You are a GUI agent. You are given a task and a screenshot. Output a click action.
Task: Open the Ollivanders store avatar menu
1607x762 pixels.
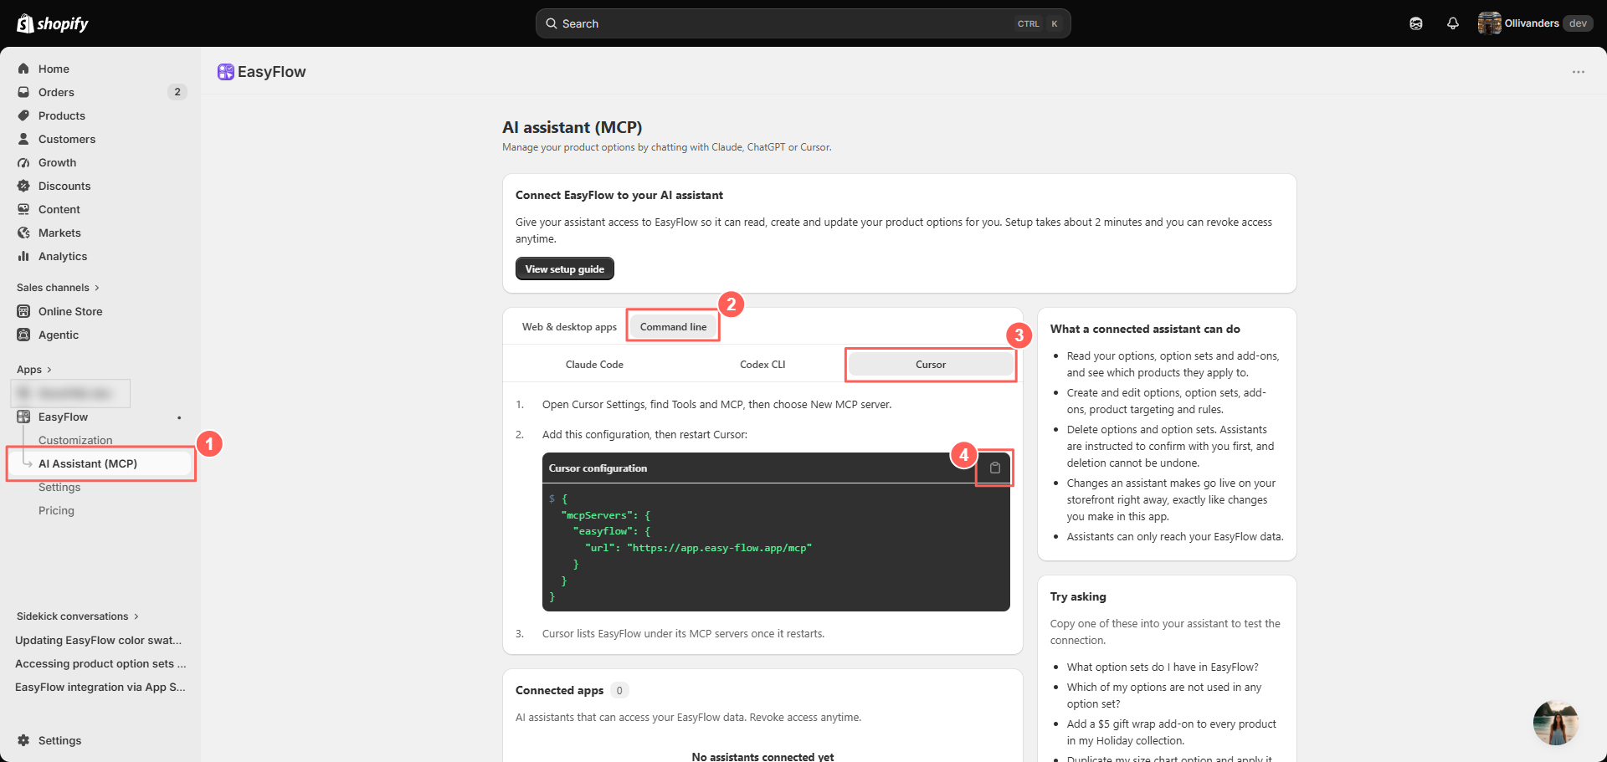[x=1489, y=23]
